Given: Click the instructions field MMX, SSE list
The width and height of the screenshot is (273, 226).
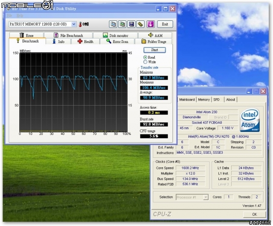Looking at the screenshot, I should 219,152.
